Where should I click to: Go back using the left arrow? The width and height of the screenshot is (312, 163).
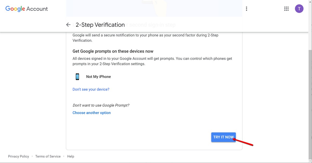pos(68,25)
